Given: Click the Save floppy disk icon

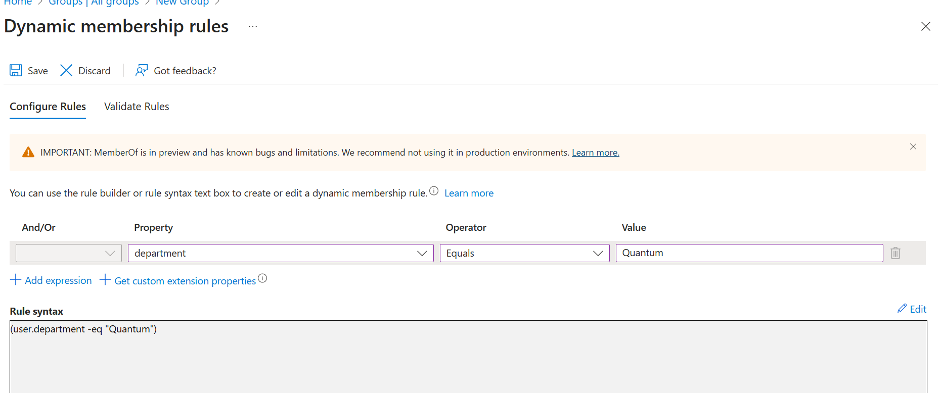Looking at the screenshot, I should pos(16,70).
